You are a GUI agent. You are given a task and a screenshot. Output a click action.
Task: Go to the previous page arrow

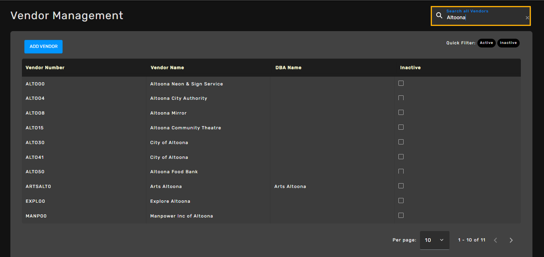click(x=495, y=240)
